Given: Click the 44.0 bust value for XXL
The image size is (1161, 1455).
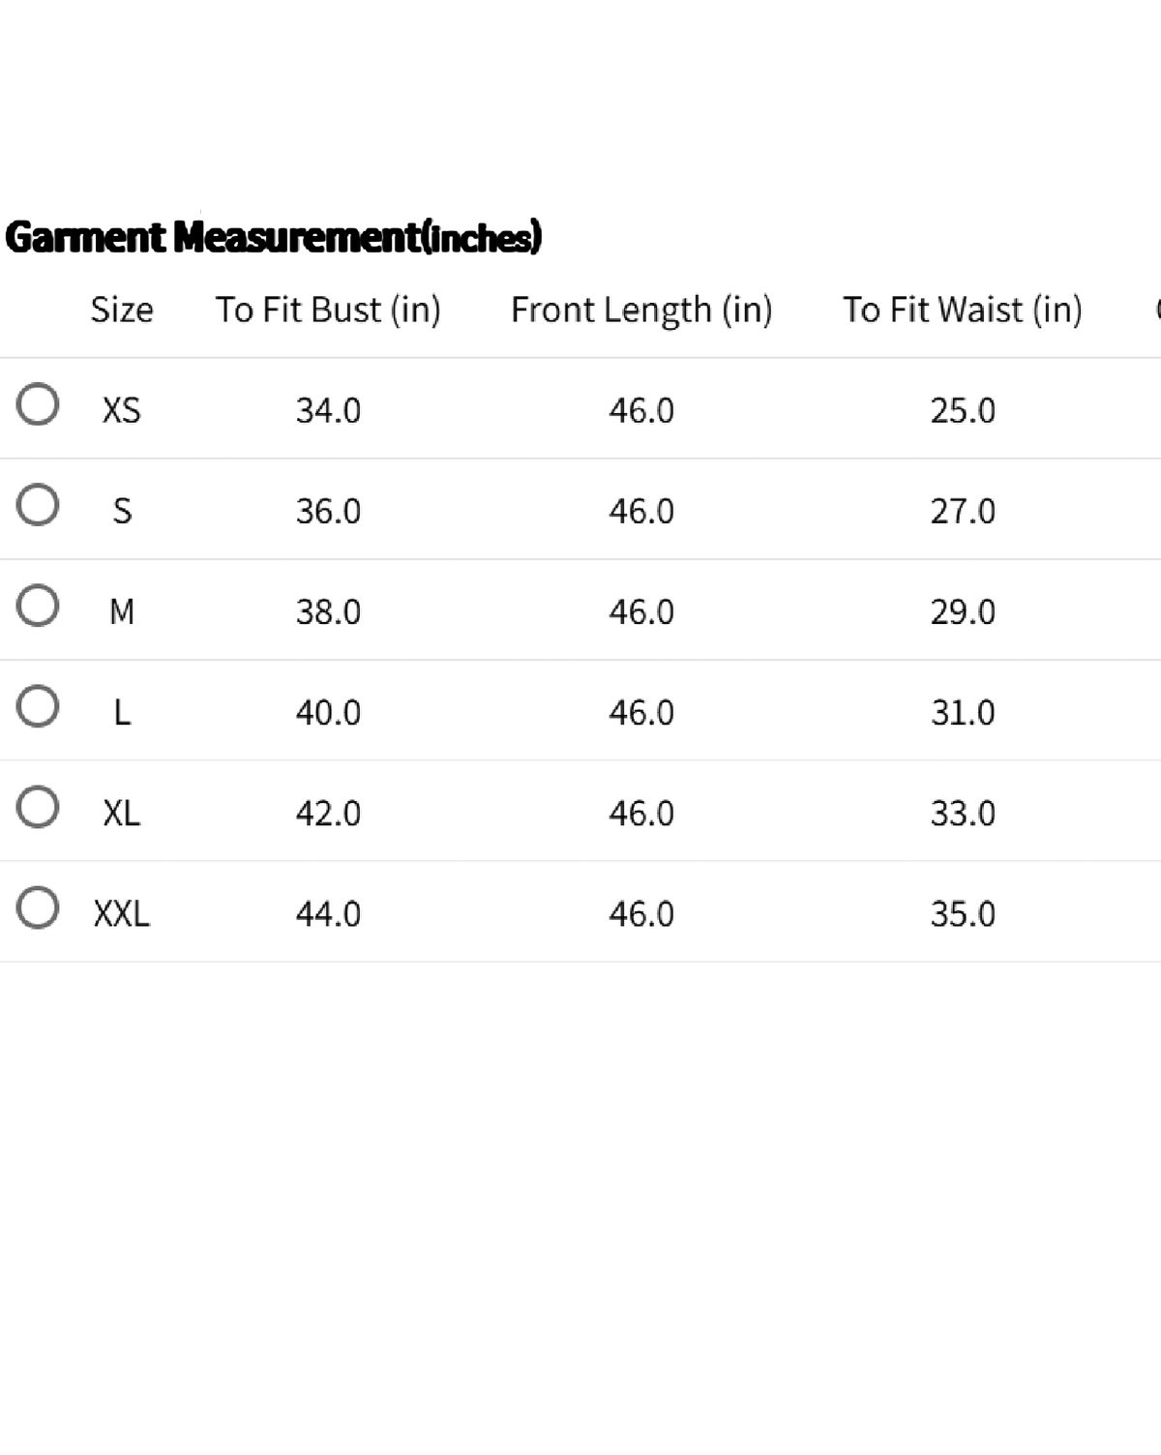Looking at the screenshot, I should pos(328,913).
